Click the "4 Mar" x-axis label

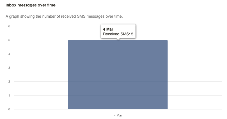point(118,115)
